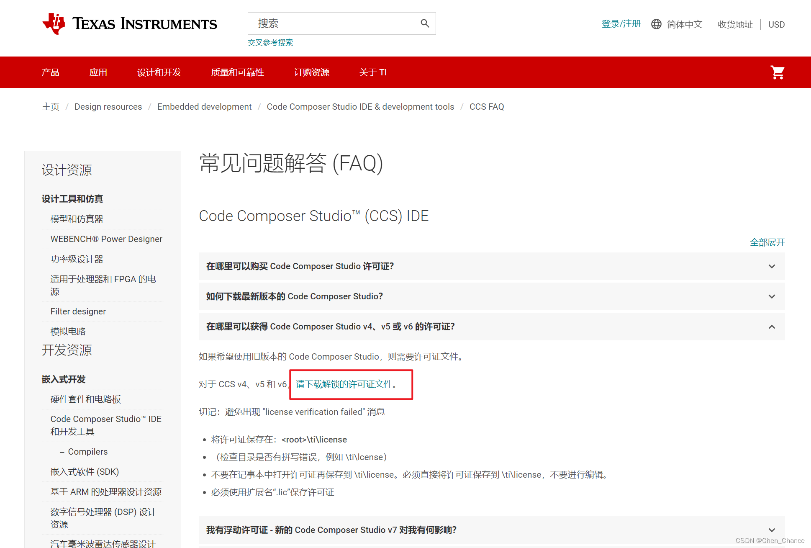Image resolution: width=811 pixels, height=548 pixels.
Task: Open the 产品 menu
Action: (x=50, y=72)
